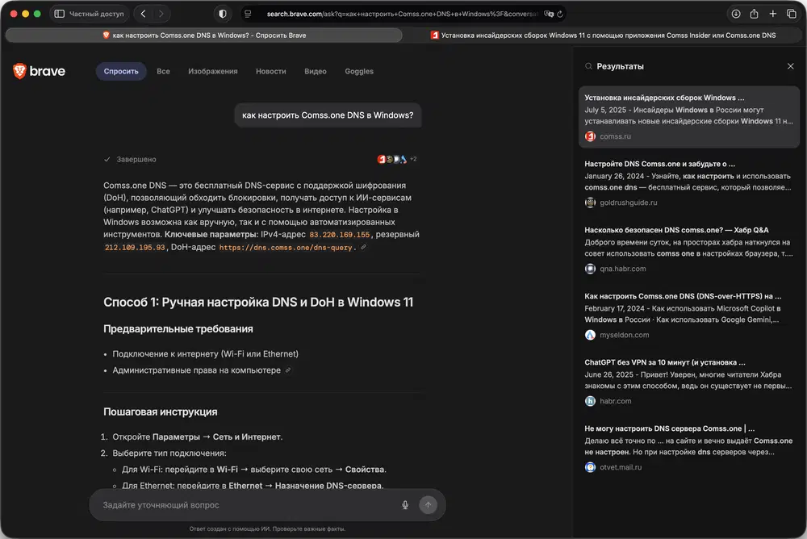Open the translate icon in address bar
Viewport: 807px width, 539px height.
coord(549,14)
